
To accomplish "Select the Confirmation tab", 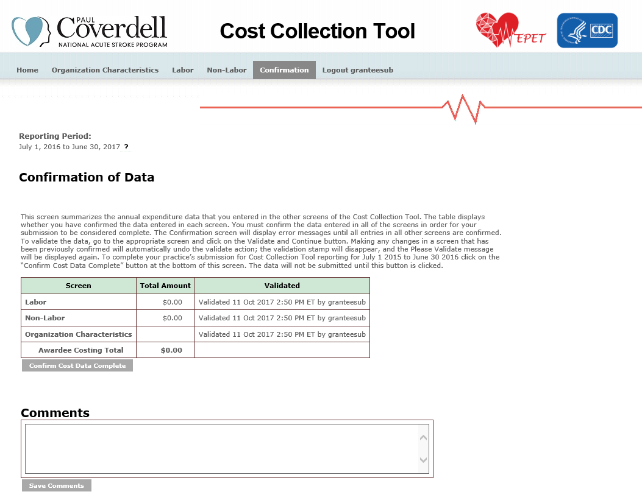I will [284, 70].
